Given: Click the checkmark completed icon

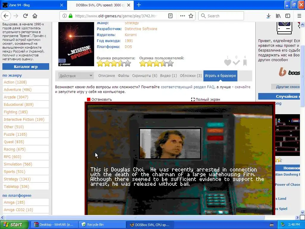Looking at the screenshot, I should tap(236, 63).
